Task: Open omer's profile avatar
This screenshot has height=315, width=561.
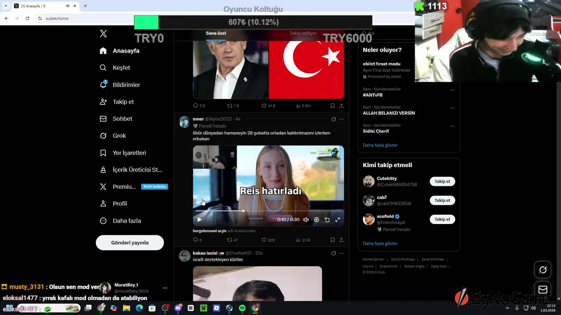Action: [x=185, y=122]
